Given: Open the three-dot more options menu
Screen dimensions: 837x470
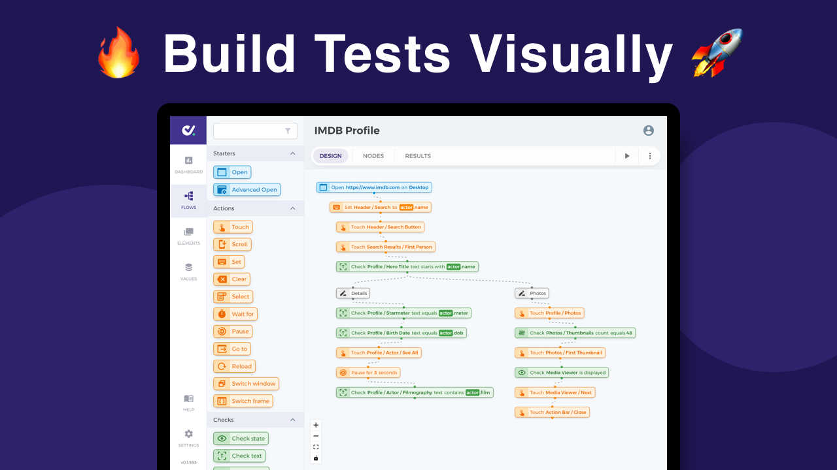Looking at the screenshot, I should click(650, 156).
